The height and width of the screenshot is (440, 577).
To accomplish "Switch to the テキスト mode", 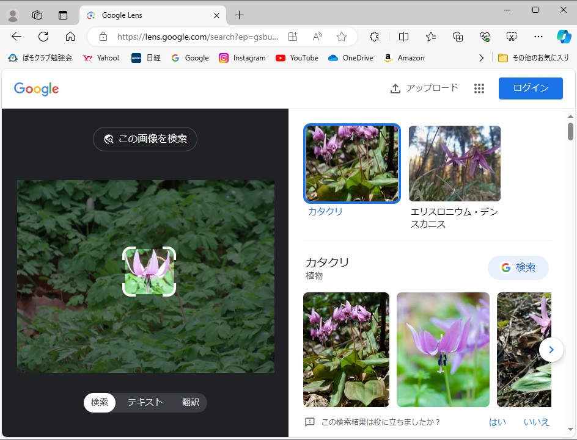I will tap(145, 402).
